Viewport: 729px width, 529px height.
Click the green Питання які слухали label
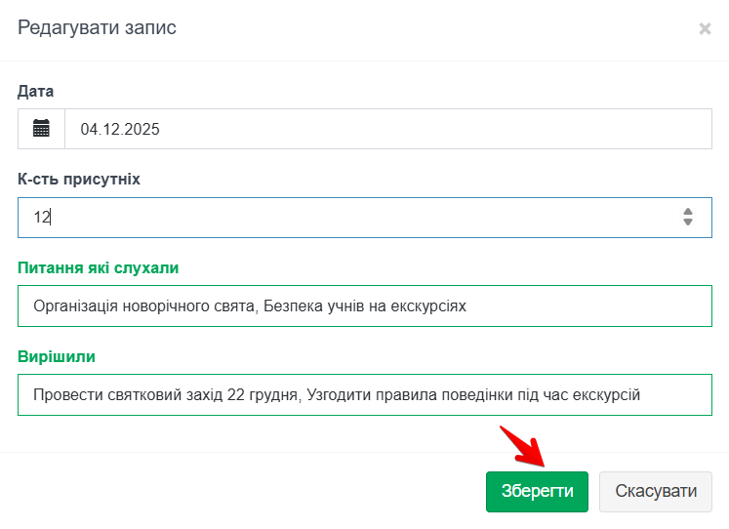(99, 267)
